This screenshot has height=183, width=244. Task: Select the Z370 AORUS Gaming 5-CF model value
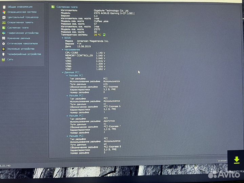point(114,13)
